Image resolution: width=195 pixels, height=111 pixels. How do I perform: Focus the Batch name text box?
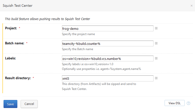[107, 43]
